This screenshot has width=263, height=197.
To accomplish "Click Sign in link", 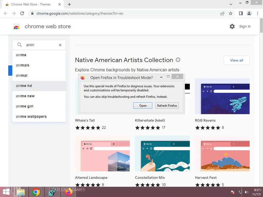I will (245, 26).
